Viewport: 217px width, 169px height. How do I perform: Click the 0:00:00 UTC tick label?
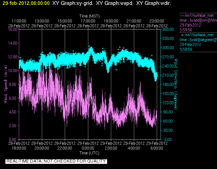coord(88,148)
